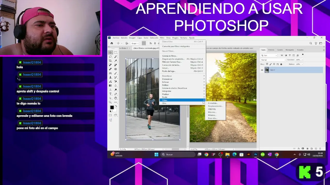Toggle show transform controls button
Screen dimensions: 330x185
point(144,43)
